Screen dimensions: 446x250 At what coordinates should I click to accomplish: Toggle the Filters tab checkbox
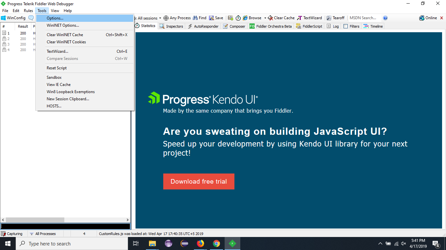point(346,26)
